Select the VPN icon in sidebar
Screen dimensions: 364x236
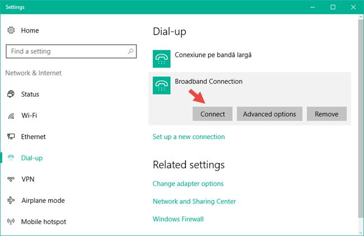click(11, 179)
